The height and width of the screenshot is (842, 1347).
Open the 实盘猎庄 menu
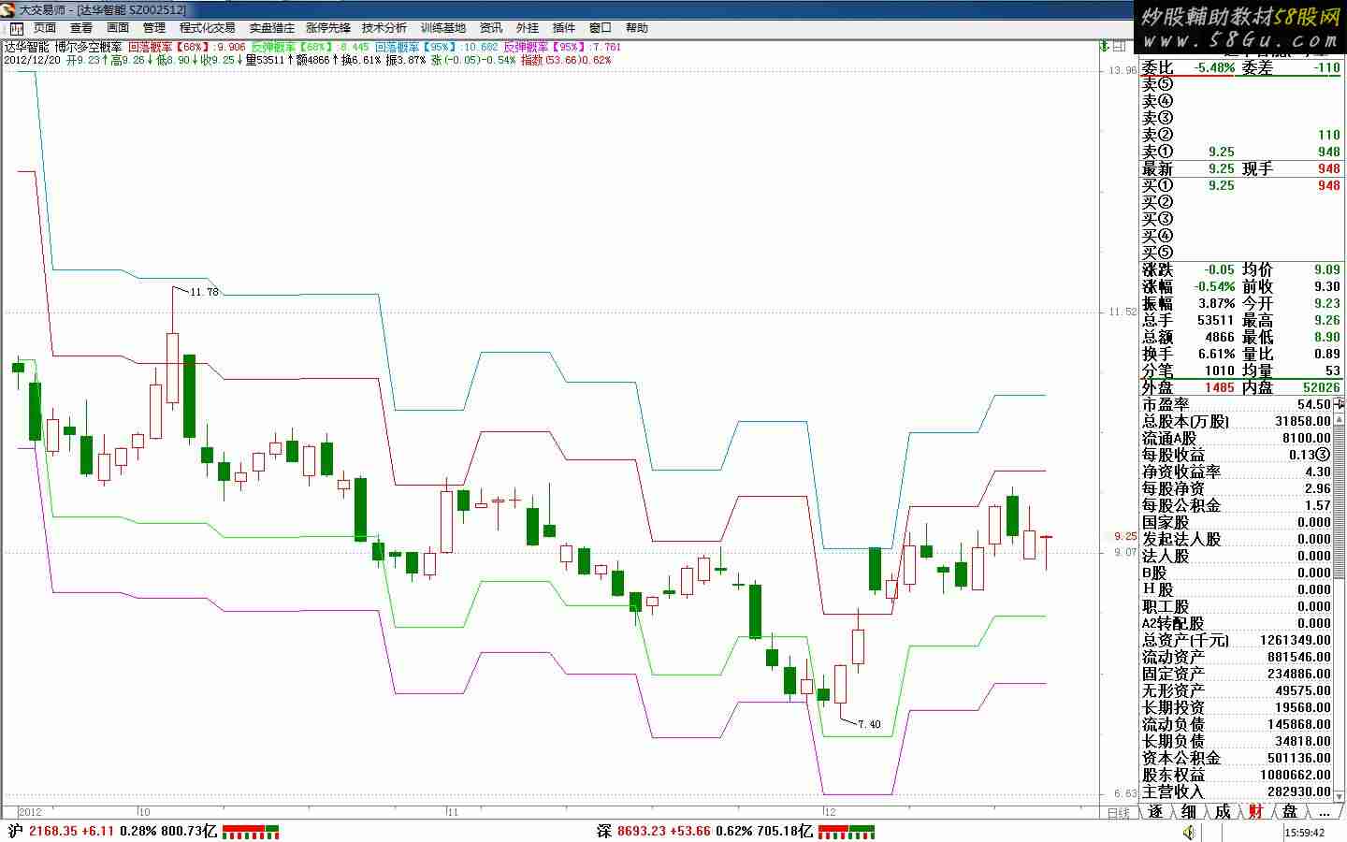pyautogui.click(x=271, y=28)
